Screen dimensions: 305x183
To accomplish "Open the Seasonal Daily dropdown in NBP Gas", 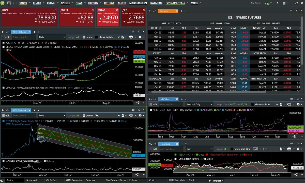I will coord(199,104).
